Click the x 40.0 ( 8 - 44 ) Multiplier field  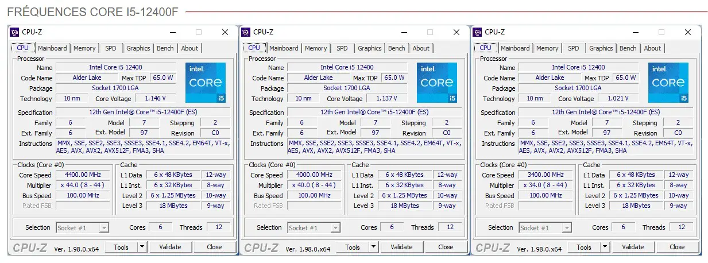coord(315,185)
